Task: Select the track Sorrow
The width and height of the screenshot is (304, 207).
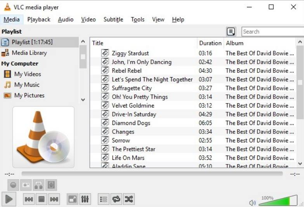Action: pyautogui.click(x=193, y=140)
